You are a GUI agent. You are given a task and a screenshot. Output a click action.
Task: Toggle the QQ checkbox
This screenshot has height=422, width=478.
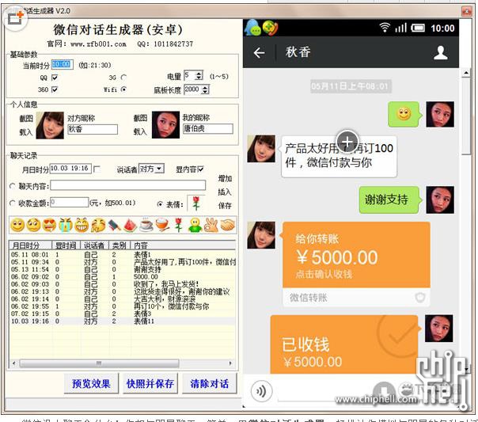[55, 78]
